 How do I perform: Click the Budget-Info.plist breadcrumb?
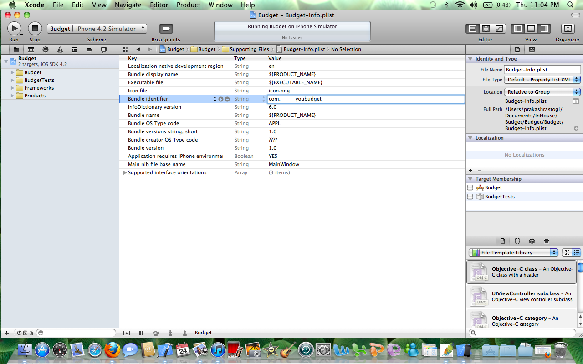pos(301,49)
